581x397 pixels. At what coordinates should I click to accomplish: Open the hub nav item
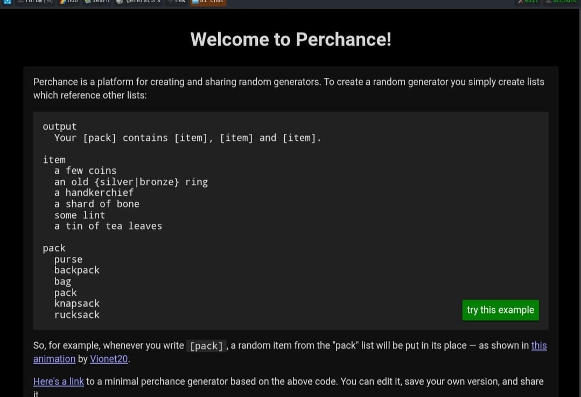(x=69, y=2)
